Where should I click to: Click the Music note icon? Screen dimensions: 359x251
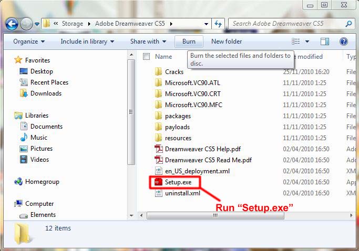pos(24,137)
